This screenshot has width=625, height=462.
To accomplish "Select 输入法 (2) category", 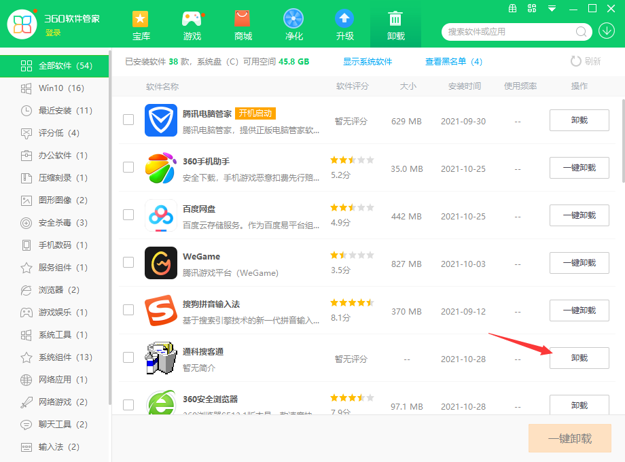I will [54, 447].
